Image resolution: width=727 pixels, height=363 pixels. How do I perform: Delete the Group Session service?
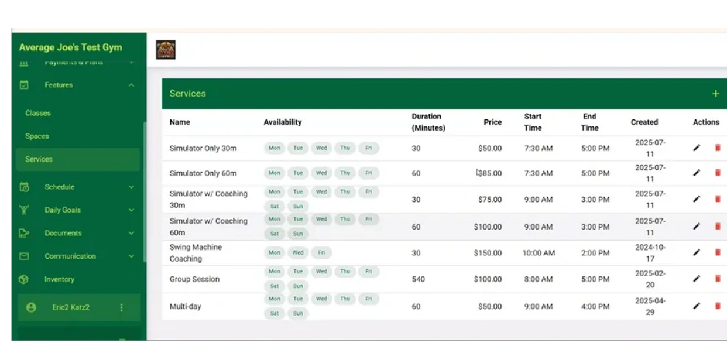(x=718, y=279)
